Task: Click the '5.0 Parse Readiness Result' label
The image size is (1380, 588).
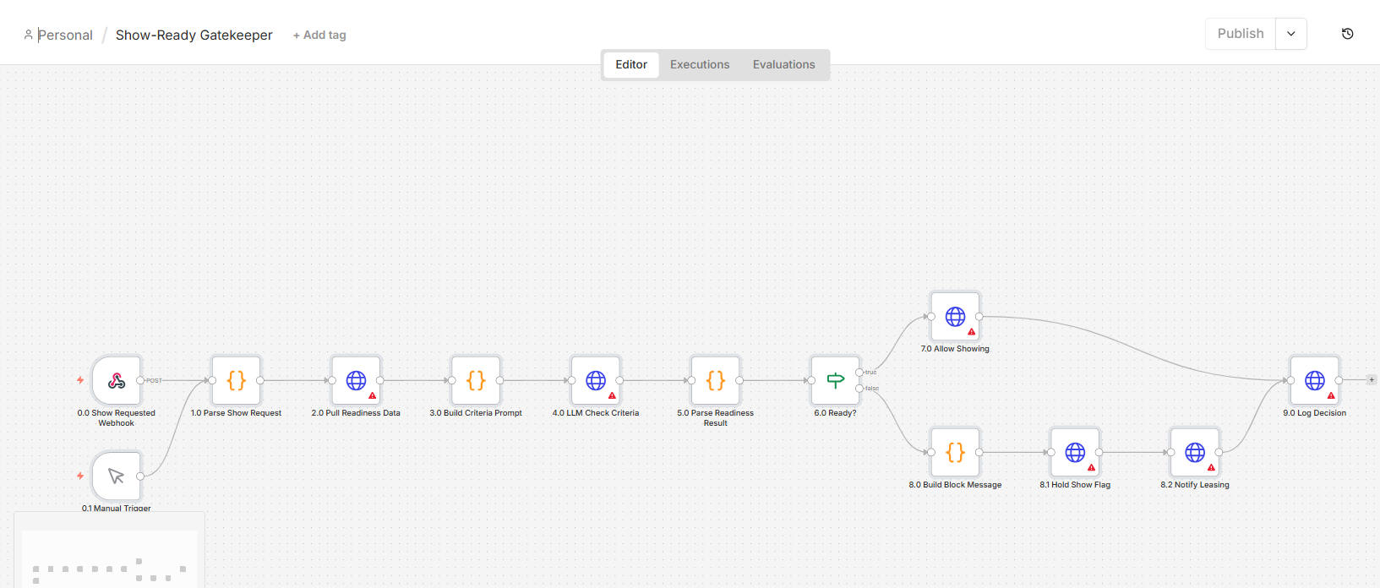Action: pyautogui.click(x=716, y=418)
